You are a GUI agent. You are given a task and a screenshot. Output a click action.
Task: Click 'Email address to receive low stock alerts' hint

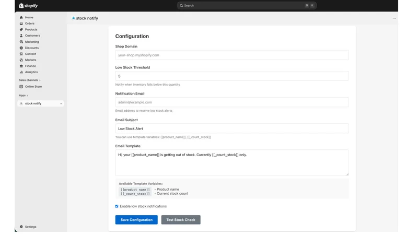pyautogui.click(x=144, y=111)
